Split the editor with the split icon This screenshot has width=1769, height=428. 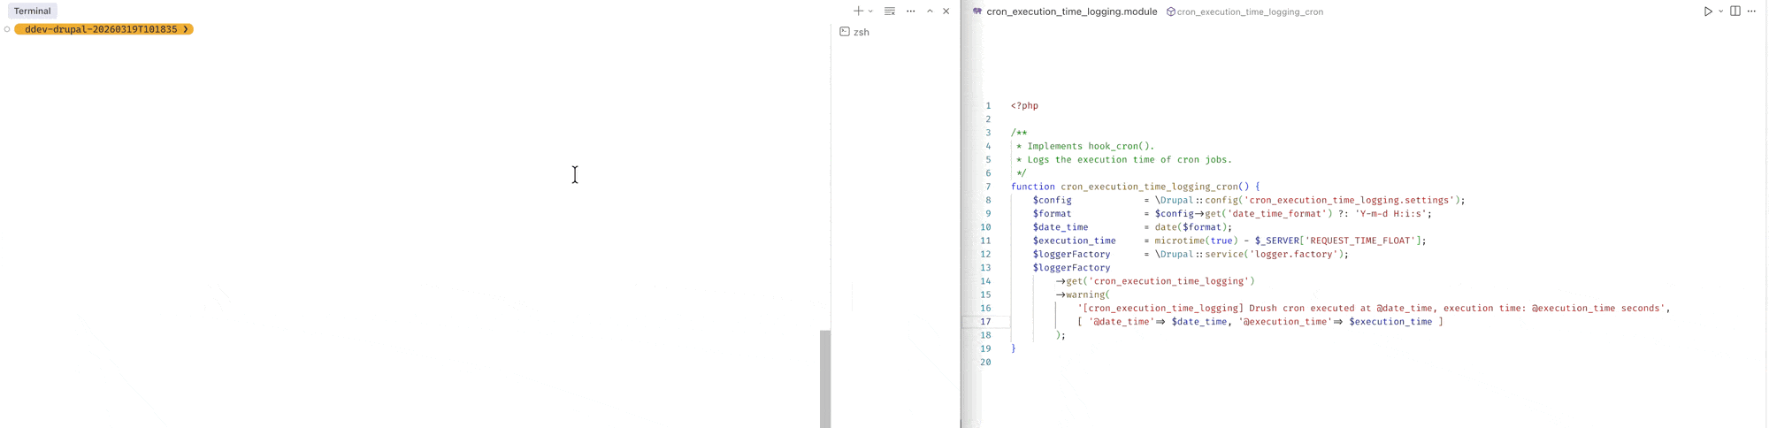(1735, 11)
